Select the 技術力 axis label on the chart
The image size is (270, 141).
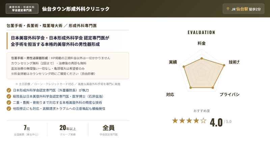pos(234,62)
